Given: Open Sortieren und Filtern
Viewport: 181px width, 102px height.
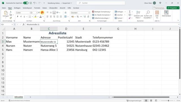Looking at the screenshot, I should [138, 14].
